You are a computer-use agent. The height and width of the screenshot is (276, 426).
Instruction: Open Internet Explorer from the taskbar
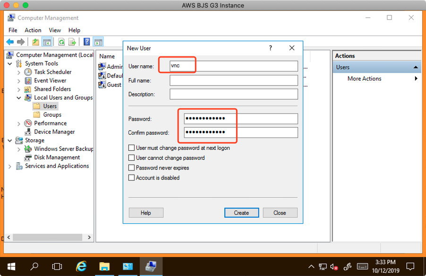(x=81, y=266)
